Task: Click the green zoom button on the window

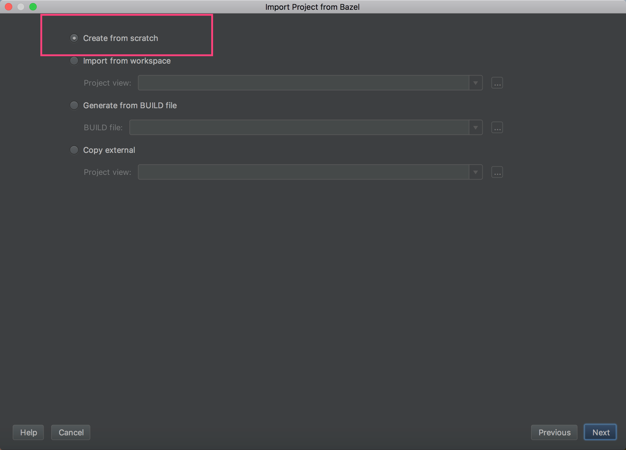Action: (33, 7)
